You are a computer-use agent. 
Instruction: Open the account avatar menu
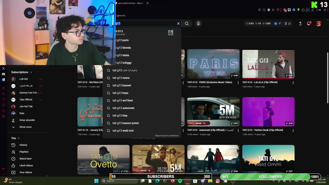coord(319,23)
